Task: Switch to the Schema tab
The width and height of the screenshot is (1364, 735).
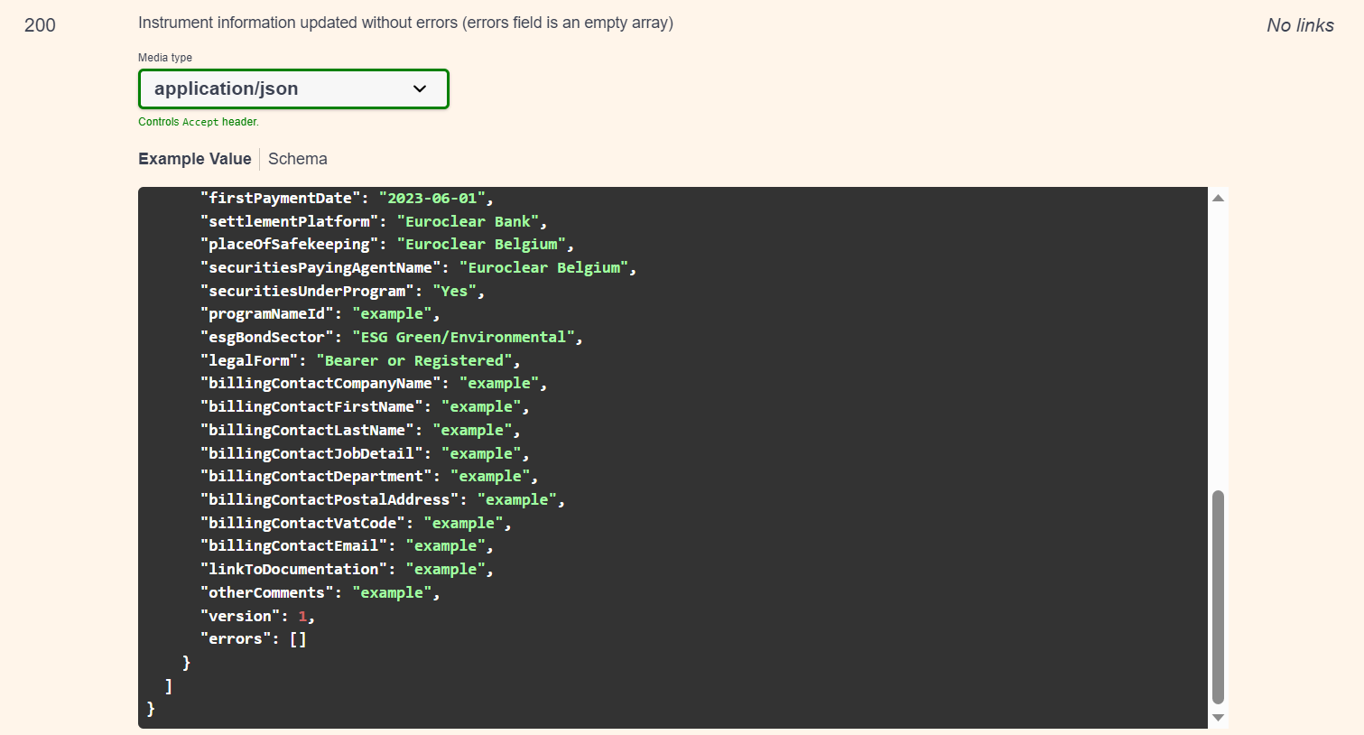Action: pyautogui.click(x=298, y=159)
